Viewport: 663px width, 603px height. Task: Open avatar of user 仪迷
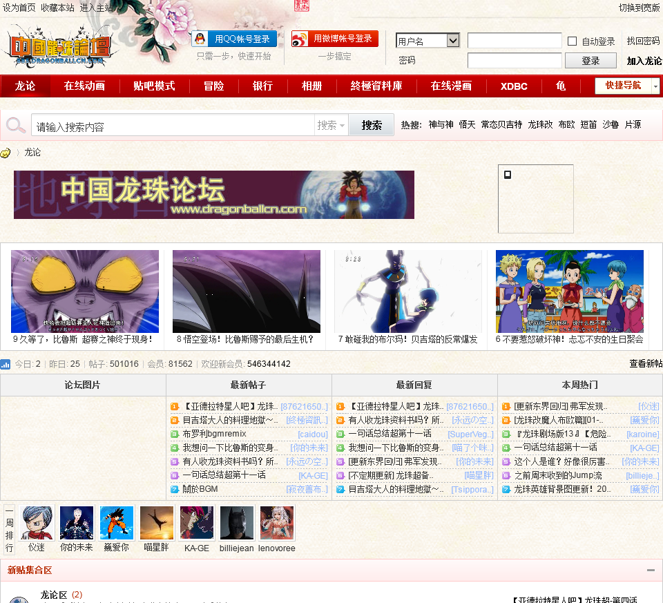coord(37,523)
